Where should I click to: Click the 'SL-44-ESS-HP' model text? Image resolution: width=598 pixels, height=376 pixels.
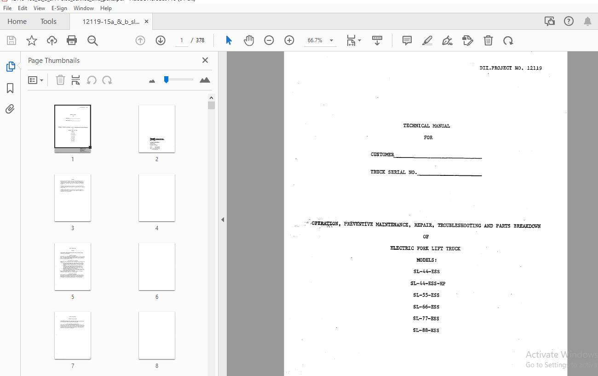[428, 283]
